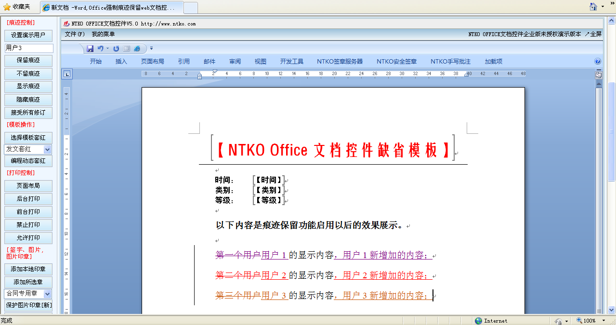The width and height of the screenshot is (616, 325).
Task: Switch to the 引用 ribbon tab
Action: click(184, 62)
